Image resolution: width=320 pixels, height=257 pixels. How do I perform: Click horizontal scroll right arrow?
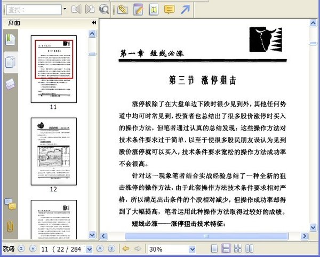(305, 236)
